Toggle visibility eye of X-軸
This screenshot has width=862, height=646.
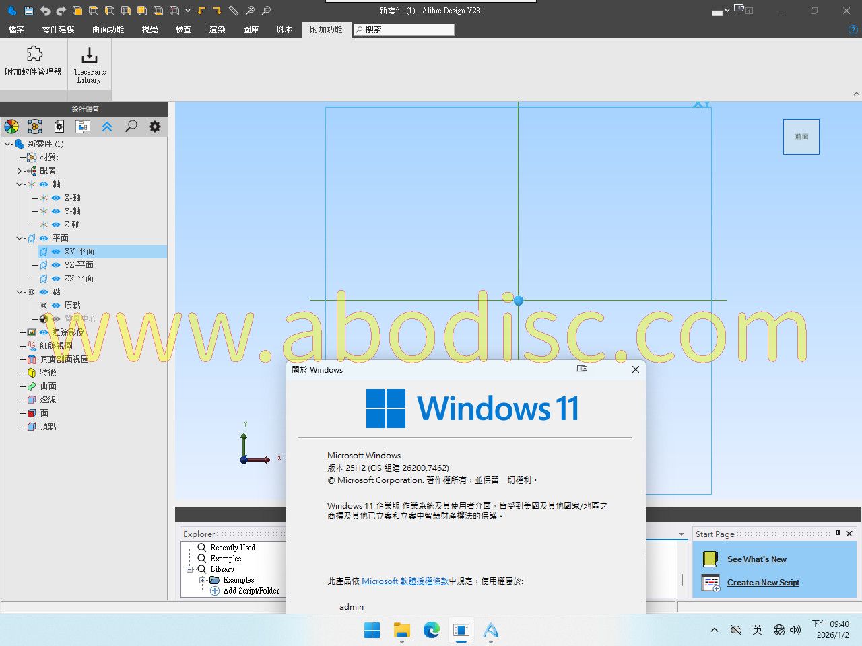pos(56,198)
